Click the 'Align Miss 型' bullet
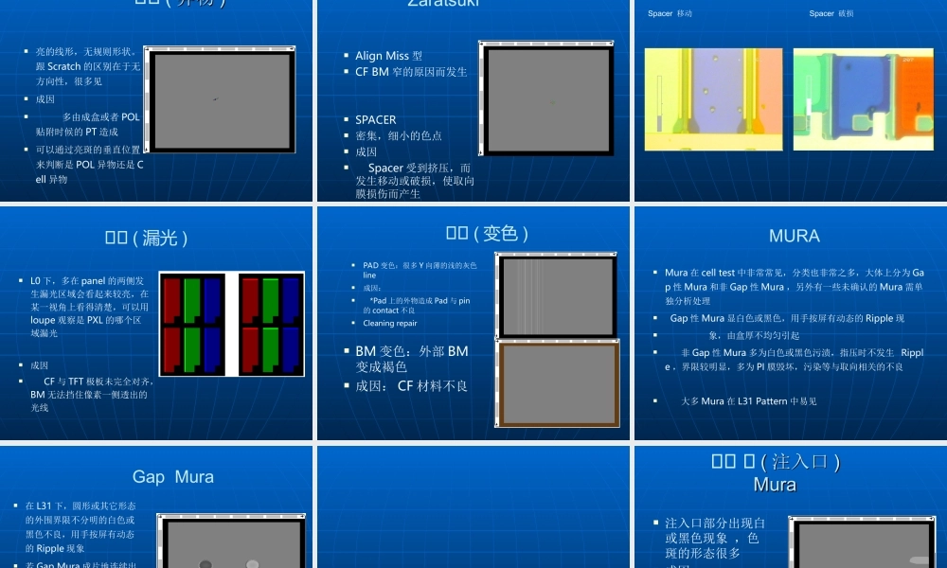The width and height of the screenshot is (947, 568). [388, 56]
